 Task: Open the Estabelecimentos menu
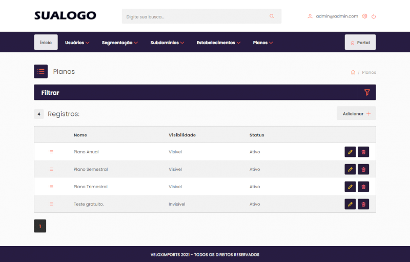coord(218,43)
